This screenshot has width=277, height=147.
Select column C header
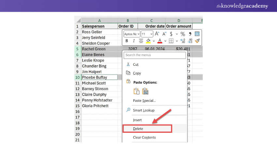pyautogui.click(x=152, y=21)
